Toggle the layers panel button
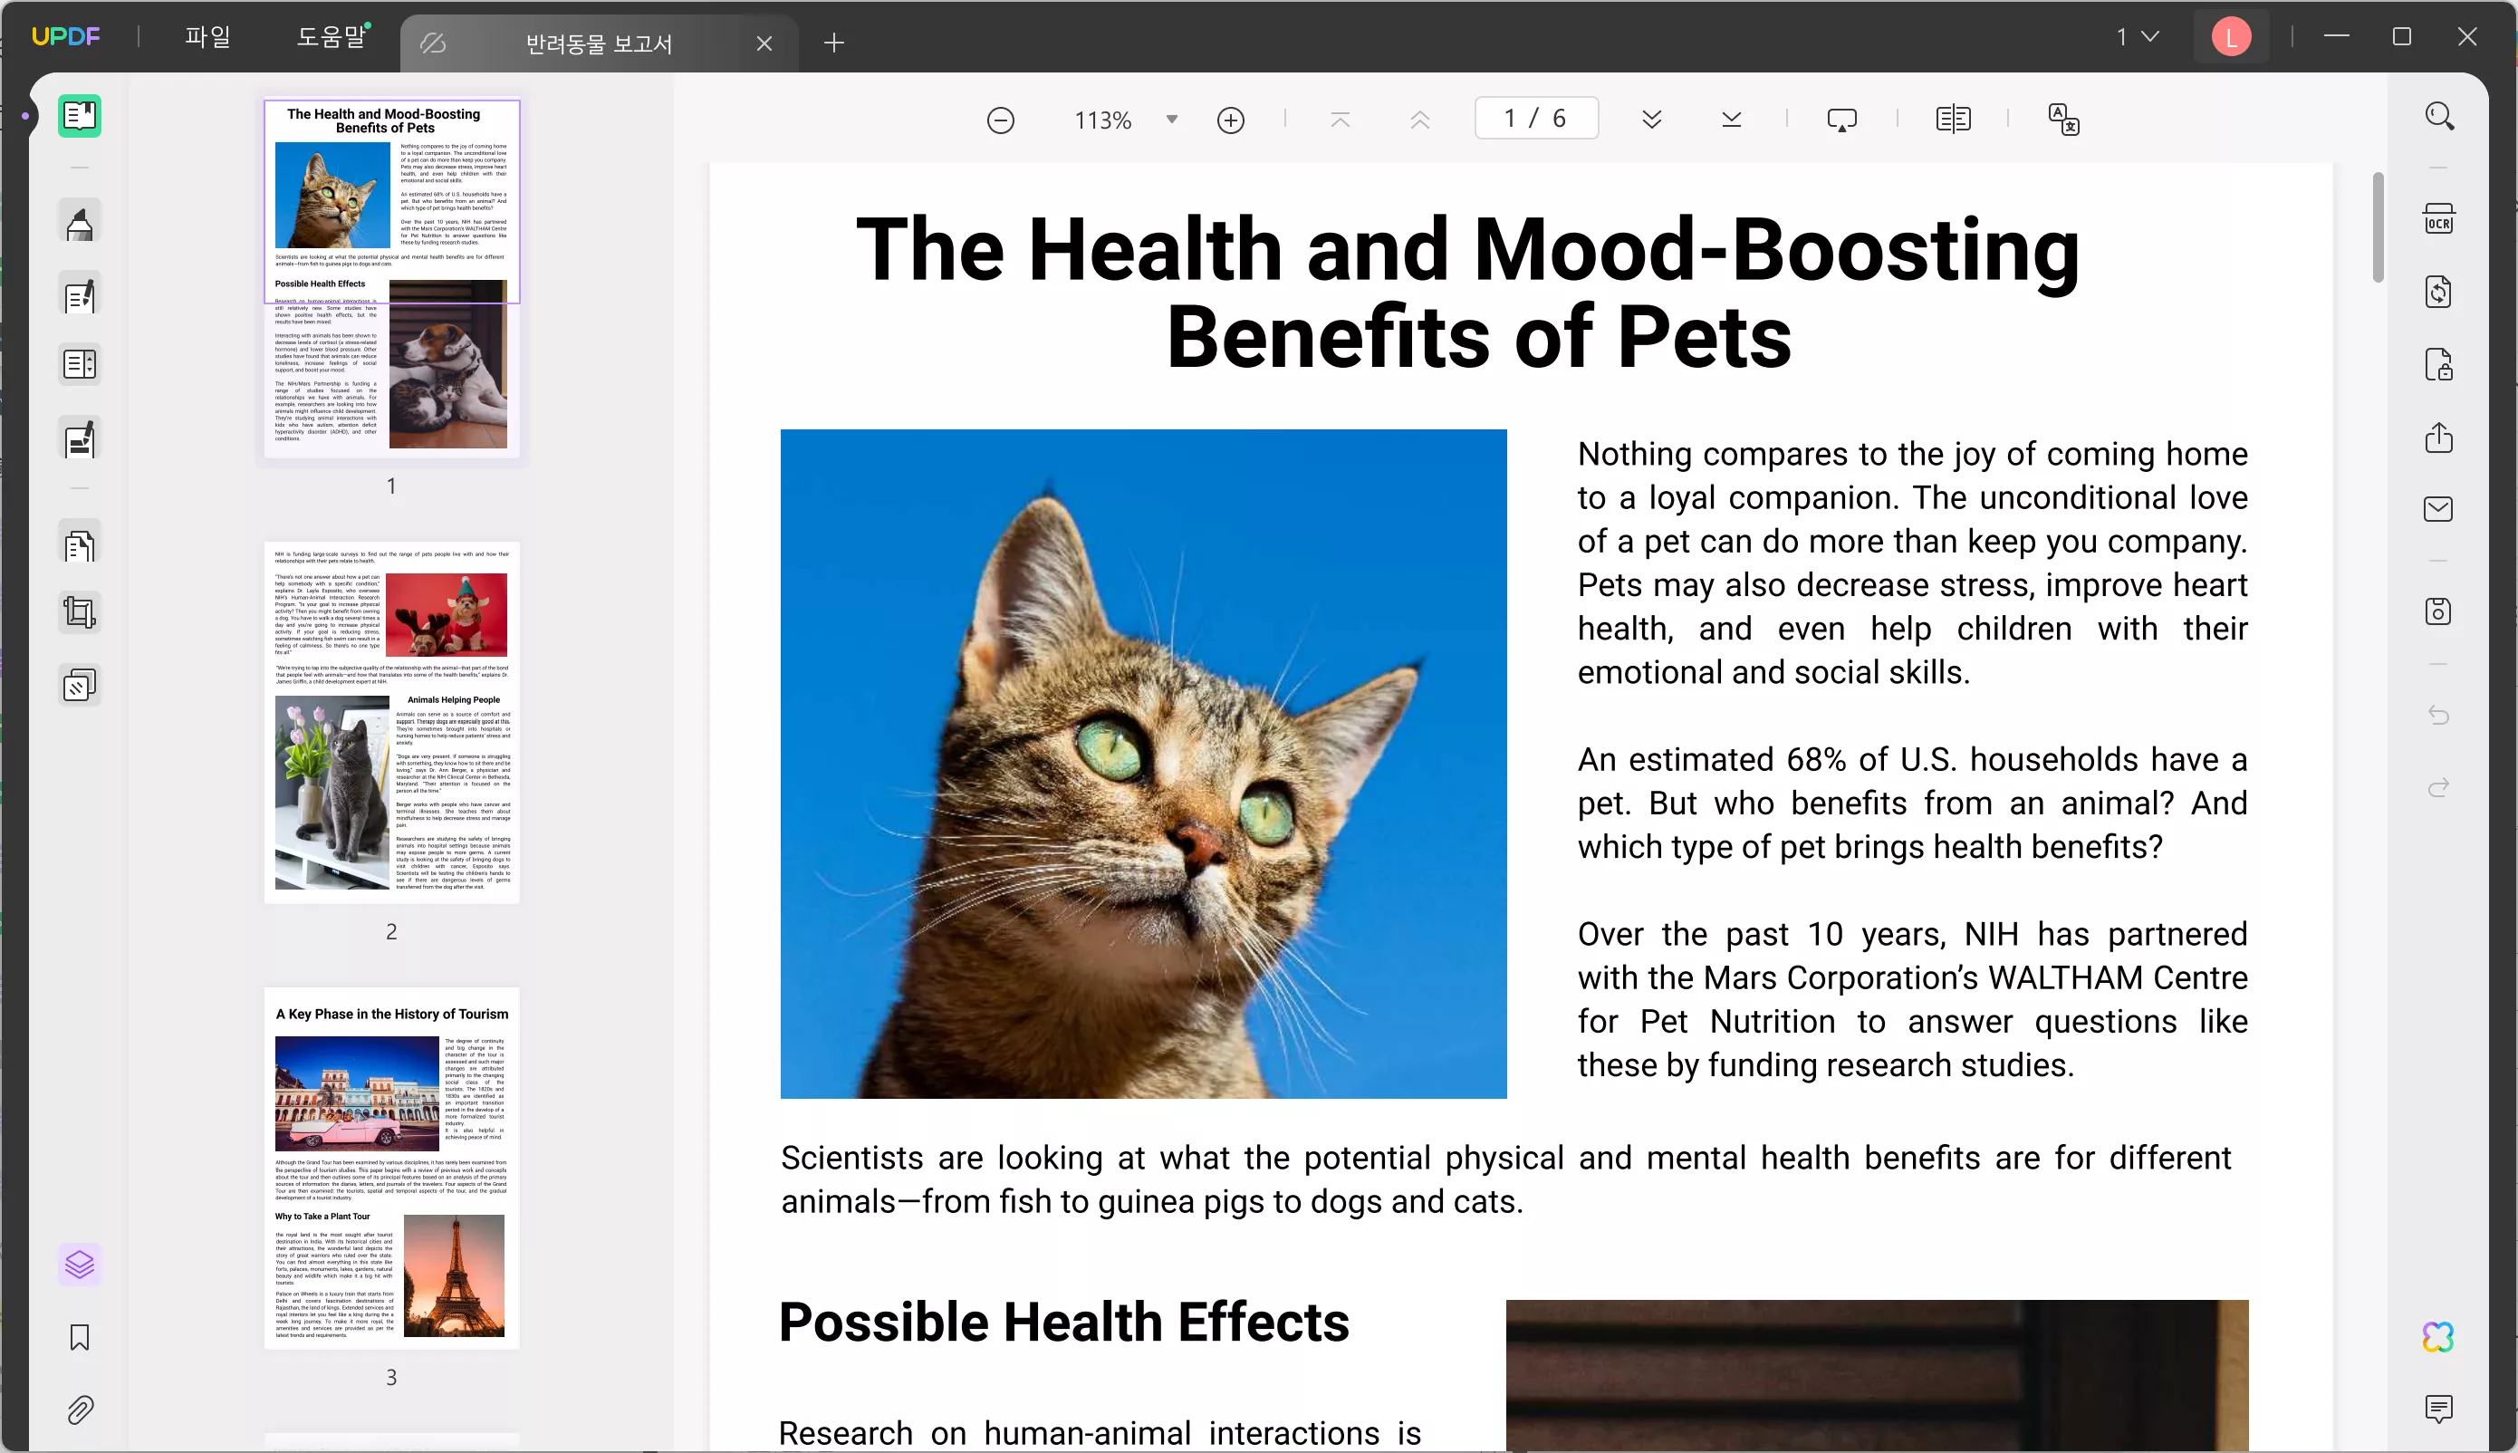 click(80, 1265)
